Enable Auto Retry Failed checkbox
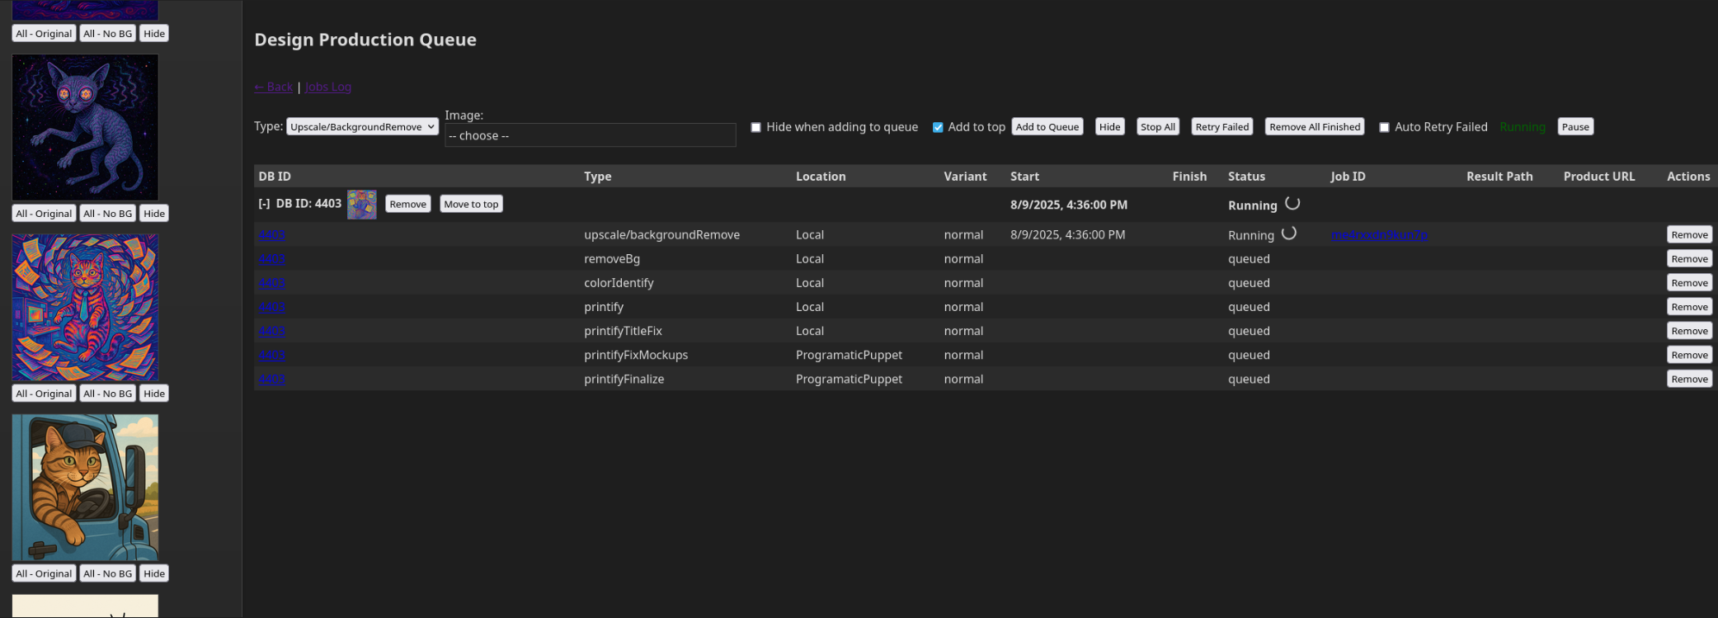The height and width of the screenshot is (618, 1718). [1384, 127]
